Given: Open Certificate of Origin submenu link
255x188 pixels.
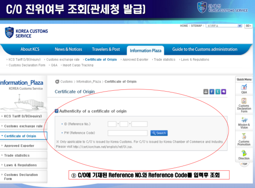Looking at the screenshot, I should [101, 59].
